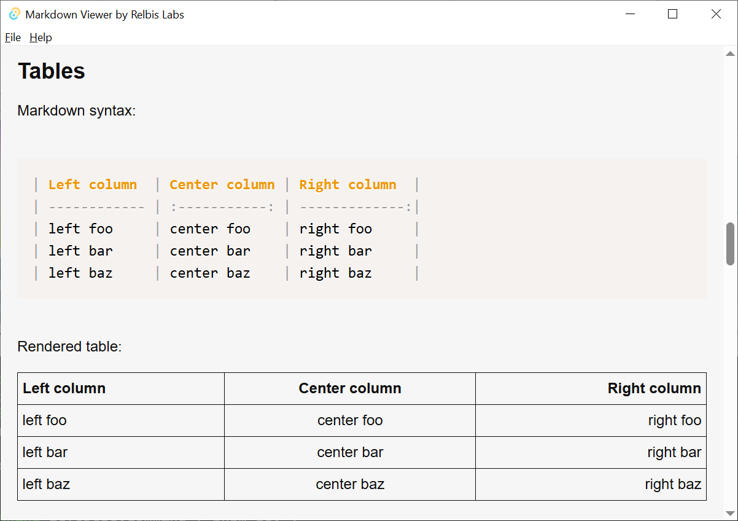Open the Help menu
This screenshot has height=521, width=738.
click(x=41, y=37)
